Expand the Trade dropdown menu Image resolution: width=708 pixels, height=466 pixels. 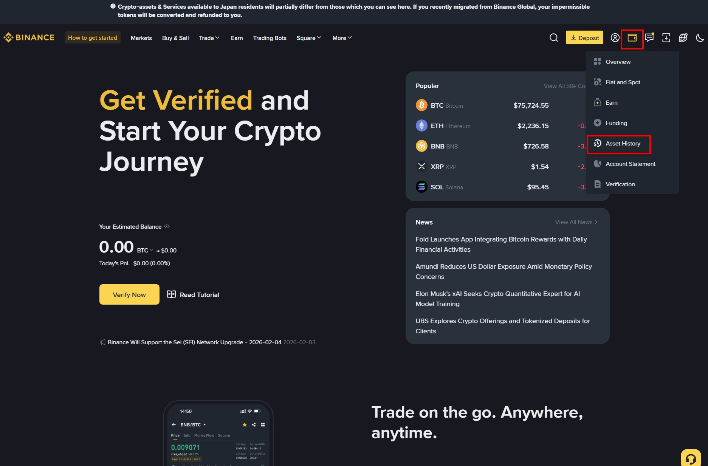(x=209, y=38)
